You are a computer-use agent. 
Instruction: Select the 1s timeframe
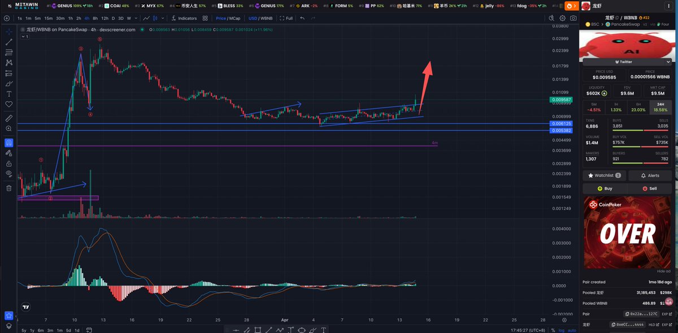[20, 18]
